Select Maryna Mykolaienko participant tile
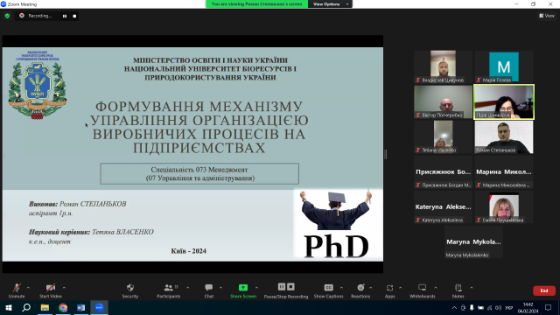The image size is (560, 315). tap(473, 241)
